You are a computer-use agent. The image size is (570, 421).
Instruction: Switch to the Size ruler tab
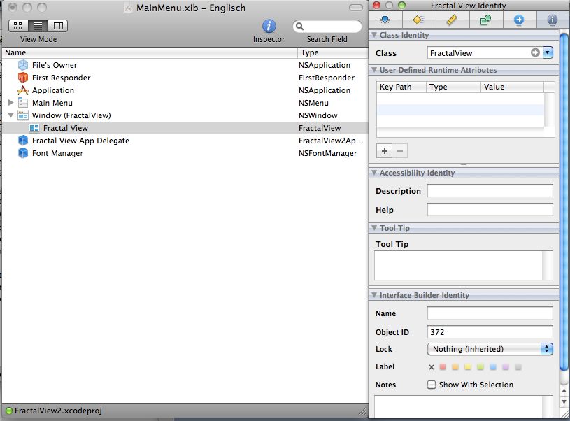[451, 20]
